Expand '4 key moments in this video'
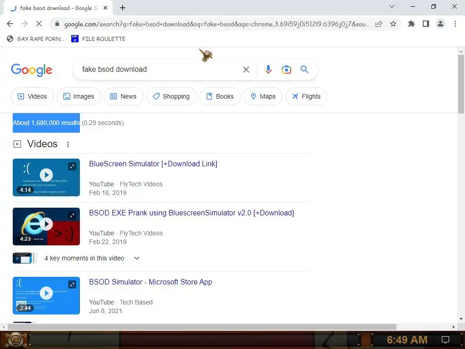Viewport: 465px width, 349px height. 136,258
